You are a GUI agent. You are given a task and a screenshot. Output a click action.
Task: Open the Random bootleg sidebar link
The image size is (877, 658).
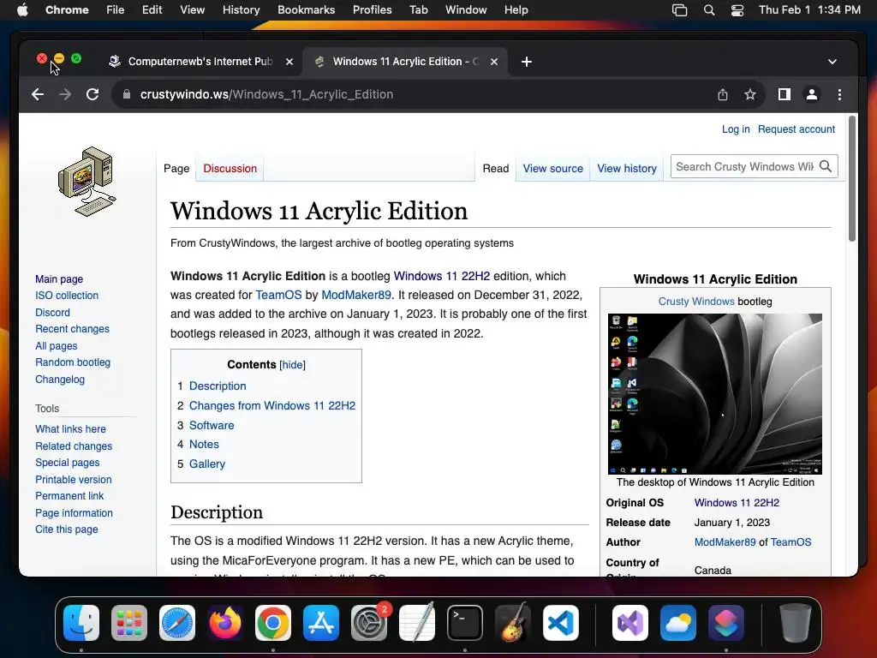click(73, 362)
